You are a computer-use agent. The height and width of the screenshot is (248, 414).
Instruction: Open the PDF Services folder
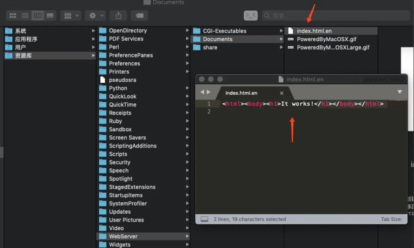point(143,39)
